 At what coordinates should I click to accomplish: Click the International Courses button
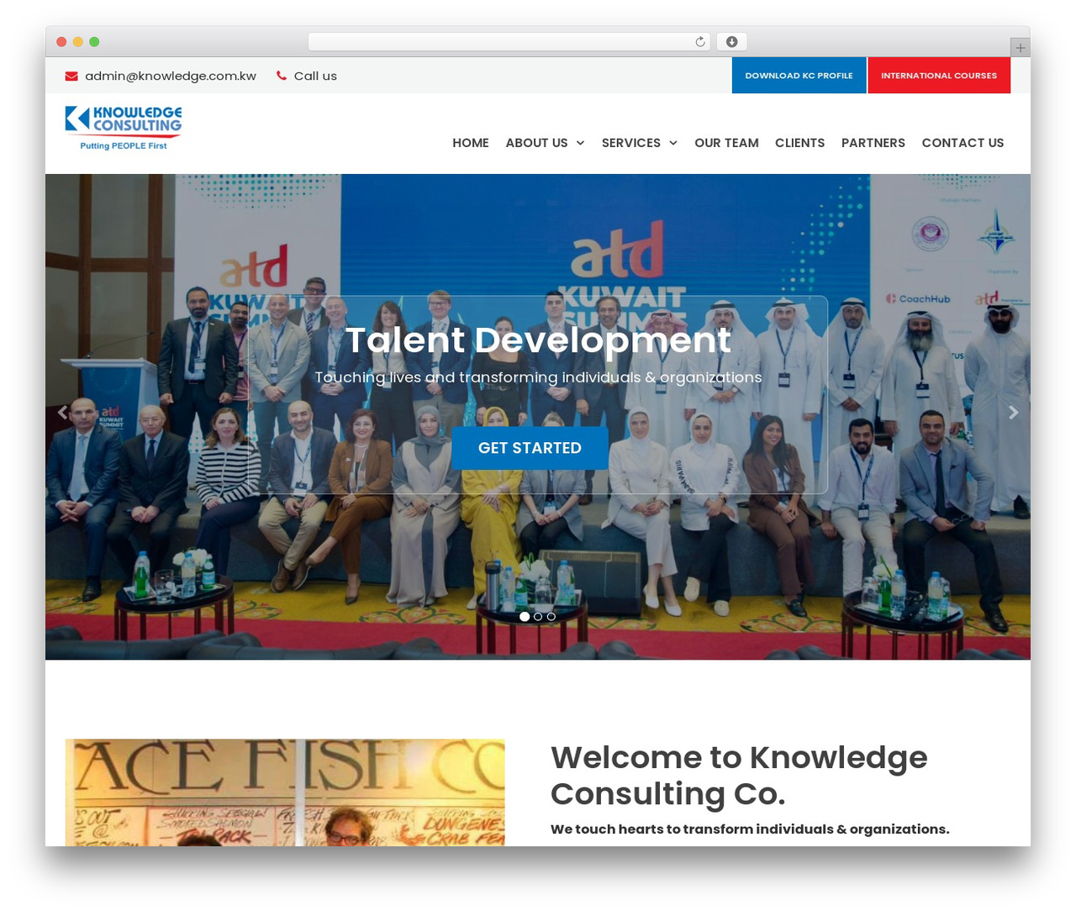[x=939, y=76]
